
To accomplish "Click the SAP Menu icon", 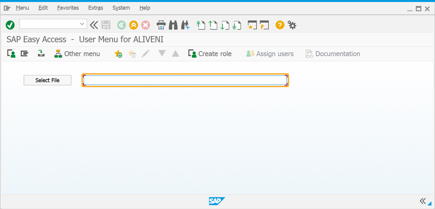I will (24, 54).
